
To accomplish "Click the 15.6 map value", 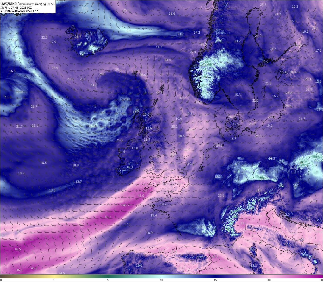I will pos(293,21).
